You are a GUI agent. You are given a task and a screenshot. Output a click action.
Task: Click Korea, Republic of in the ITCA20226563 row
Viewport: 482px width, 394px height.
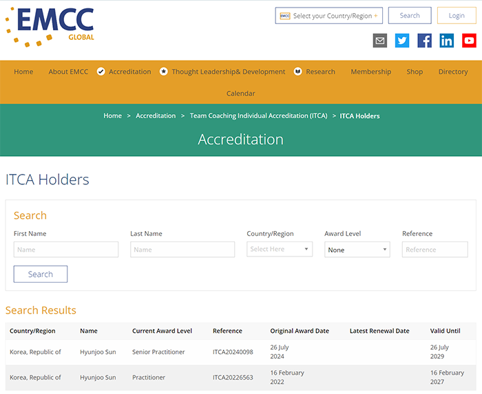pyautogui.click(x=35, y=377)
